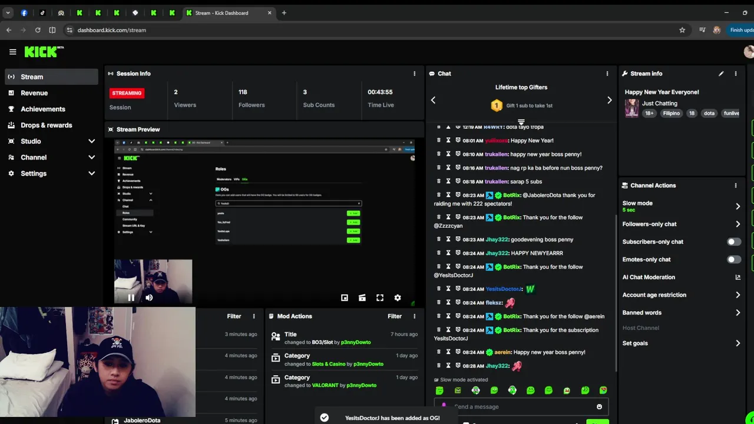Open Mod Actions three-dot menu
754x424 pixels.
tap(414, 316)
